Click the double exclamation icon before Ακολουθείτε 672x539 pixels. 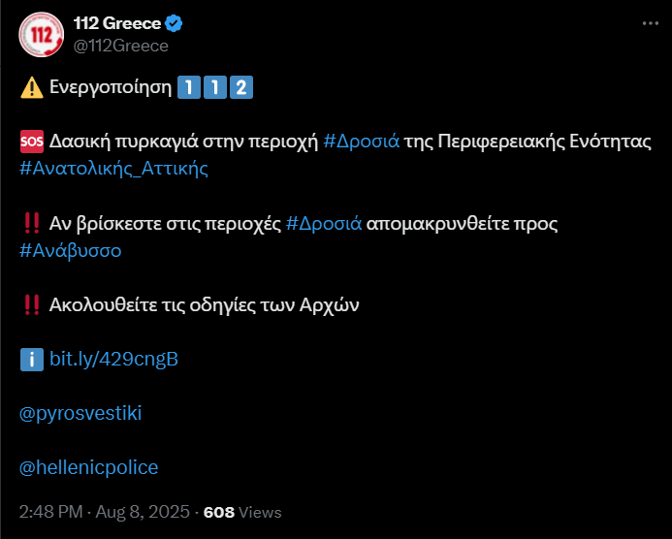[30, 305]
